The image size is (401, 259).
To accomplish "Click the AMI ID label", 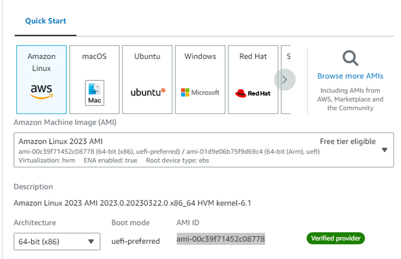I will click(x=188, y=223).
